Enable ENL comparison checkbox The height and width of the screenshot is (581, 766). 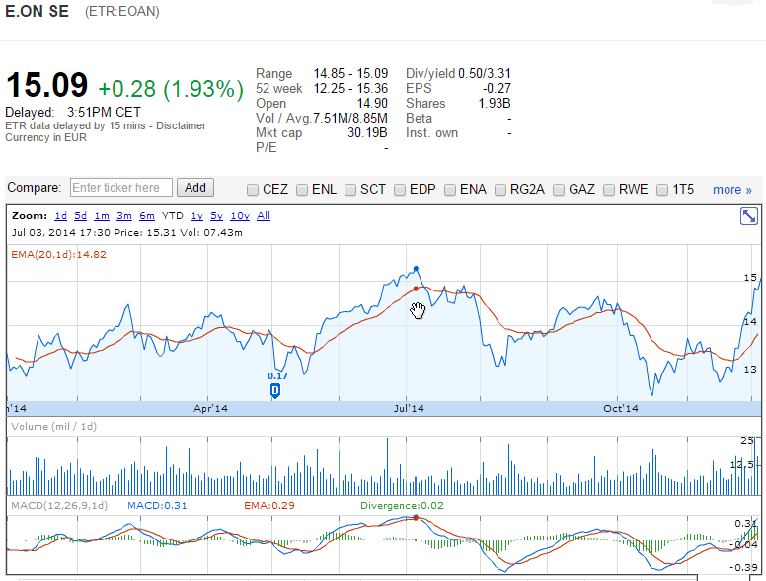pos(302,190)
